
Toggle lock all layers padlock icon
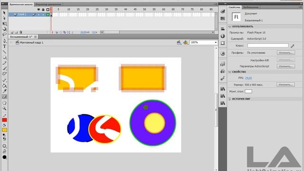tap(43, 9)
